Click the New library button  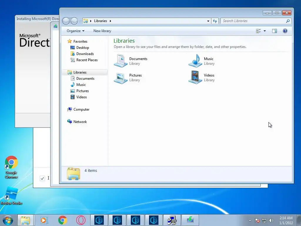pos(102,31)
